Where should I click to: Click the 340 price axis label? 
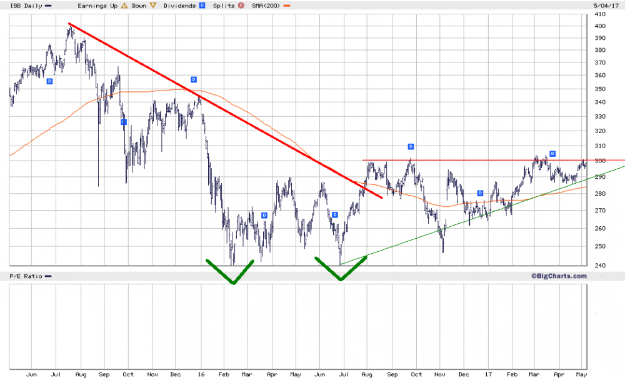tap(600, 102)
